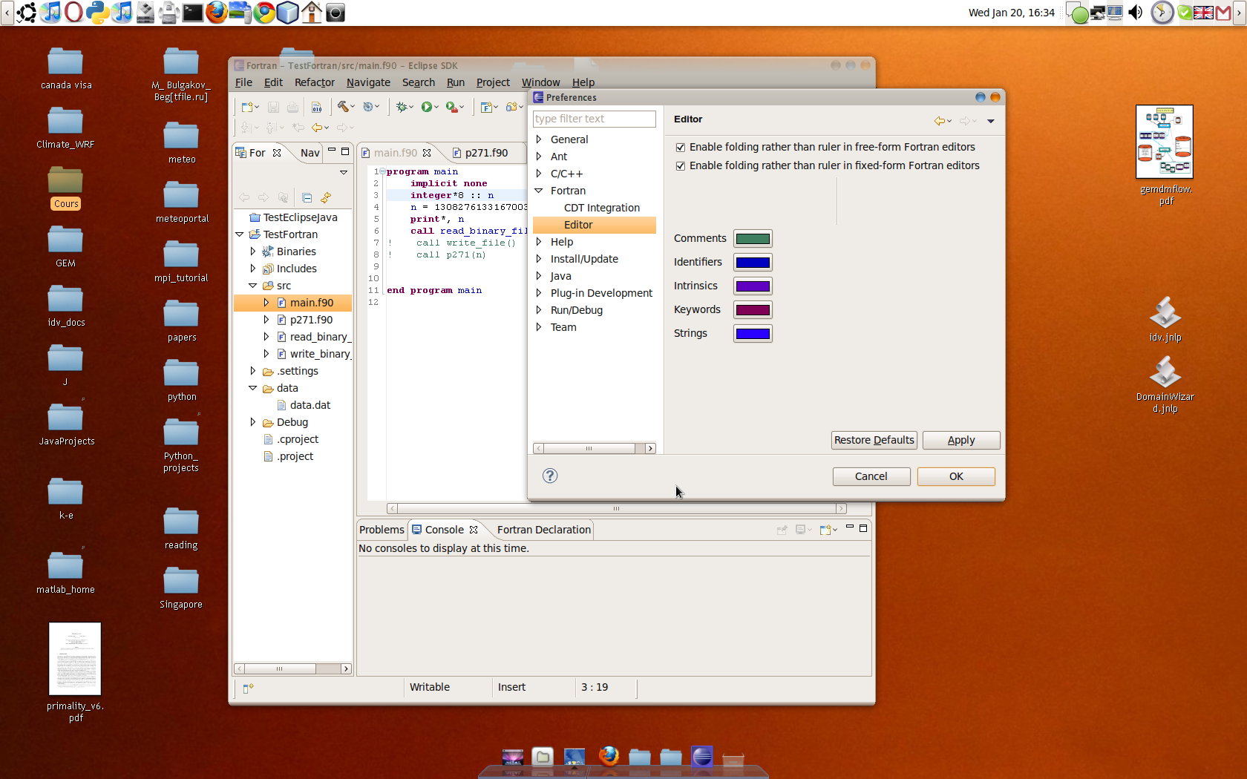1247x779 pixels.
Task: Expand the C/C++ preferences node
Action: click(x=539, y=174)
